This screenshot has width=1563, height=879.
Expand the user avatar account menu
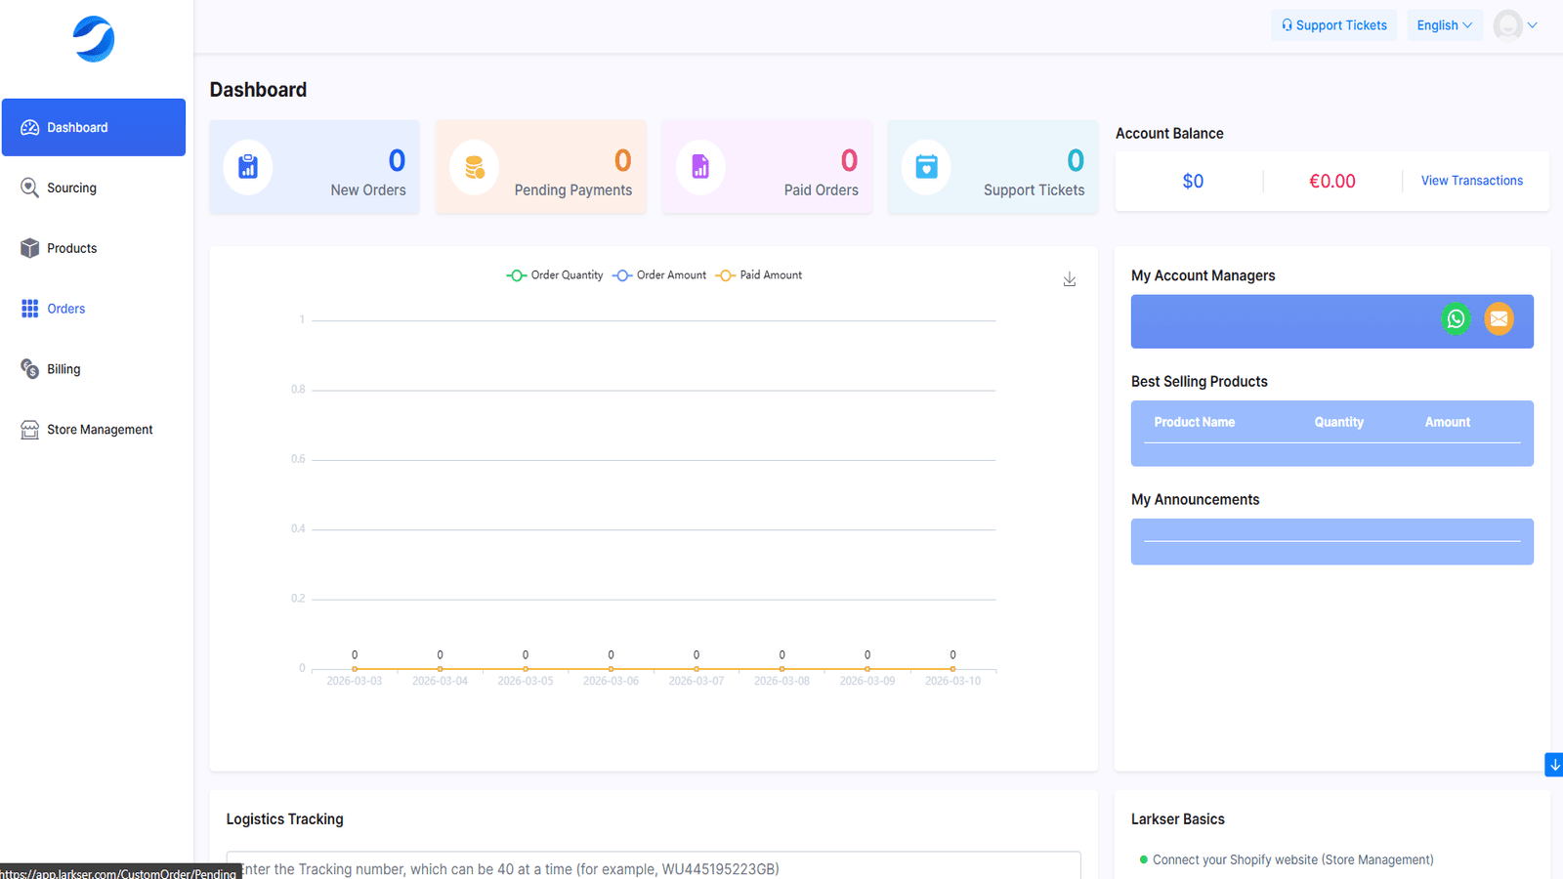(x=1516, y=25)
